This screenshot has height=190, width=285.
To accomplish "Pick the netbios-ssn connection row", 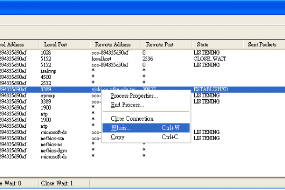I will pos(51,138).
